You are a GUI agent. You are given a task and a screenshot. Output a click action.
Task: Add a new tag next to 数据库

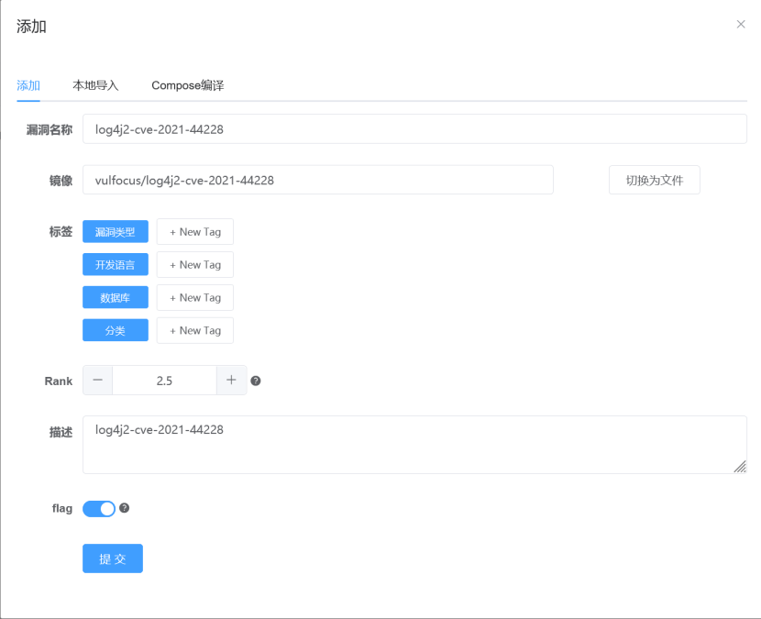194,297
